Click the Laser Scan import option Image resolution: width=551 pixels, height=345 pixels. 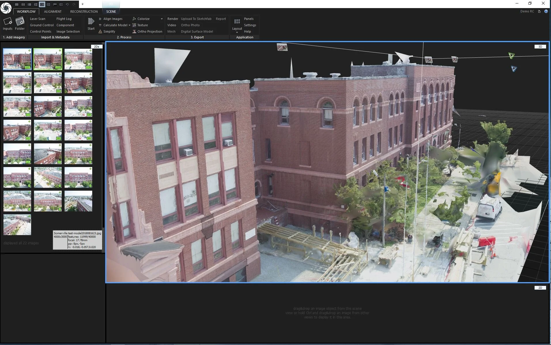pos(37,19)
